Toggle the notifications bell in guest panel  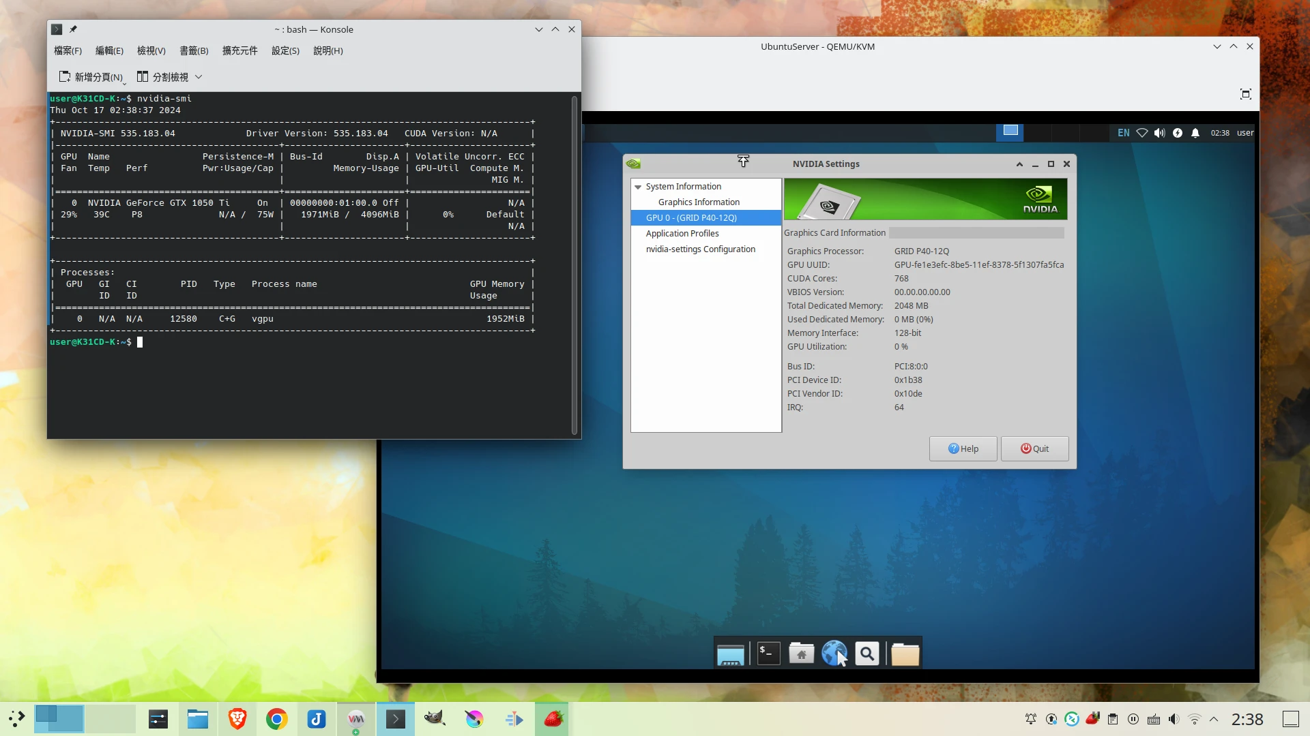pyautogui.click(x=1195, y=133)
